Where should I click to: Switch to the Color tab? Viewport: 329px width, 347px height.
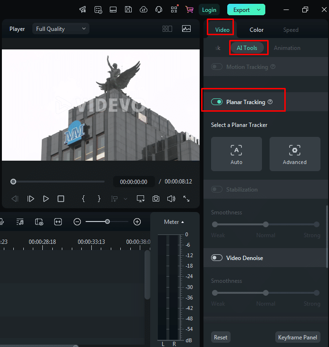point(256,30)
